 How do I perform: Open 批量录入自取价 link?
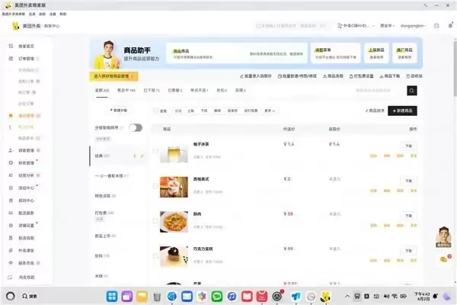coord(256,76)
